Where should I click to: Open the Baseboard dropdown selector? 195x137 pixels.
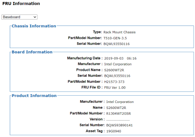point(19,17)
